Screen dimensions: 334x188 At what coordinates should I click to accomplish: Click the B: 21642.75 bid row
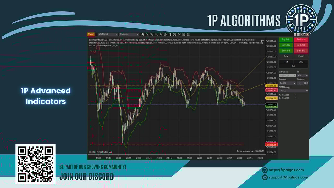(288, 98)
